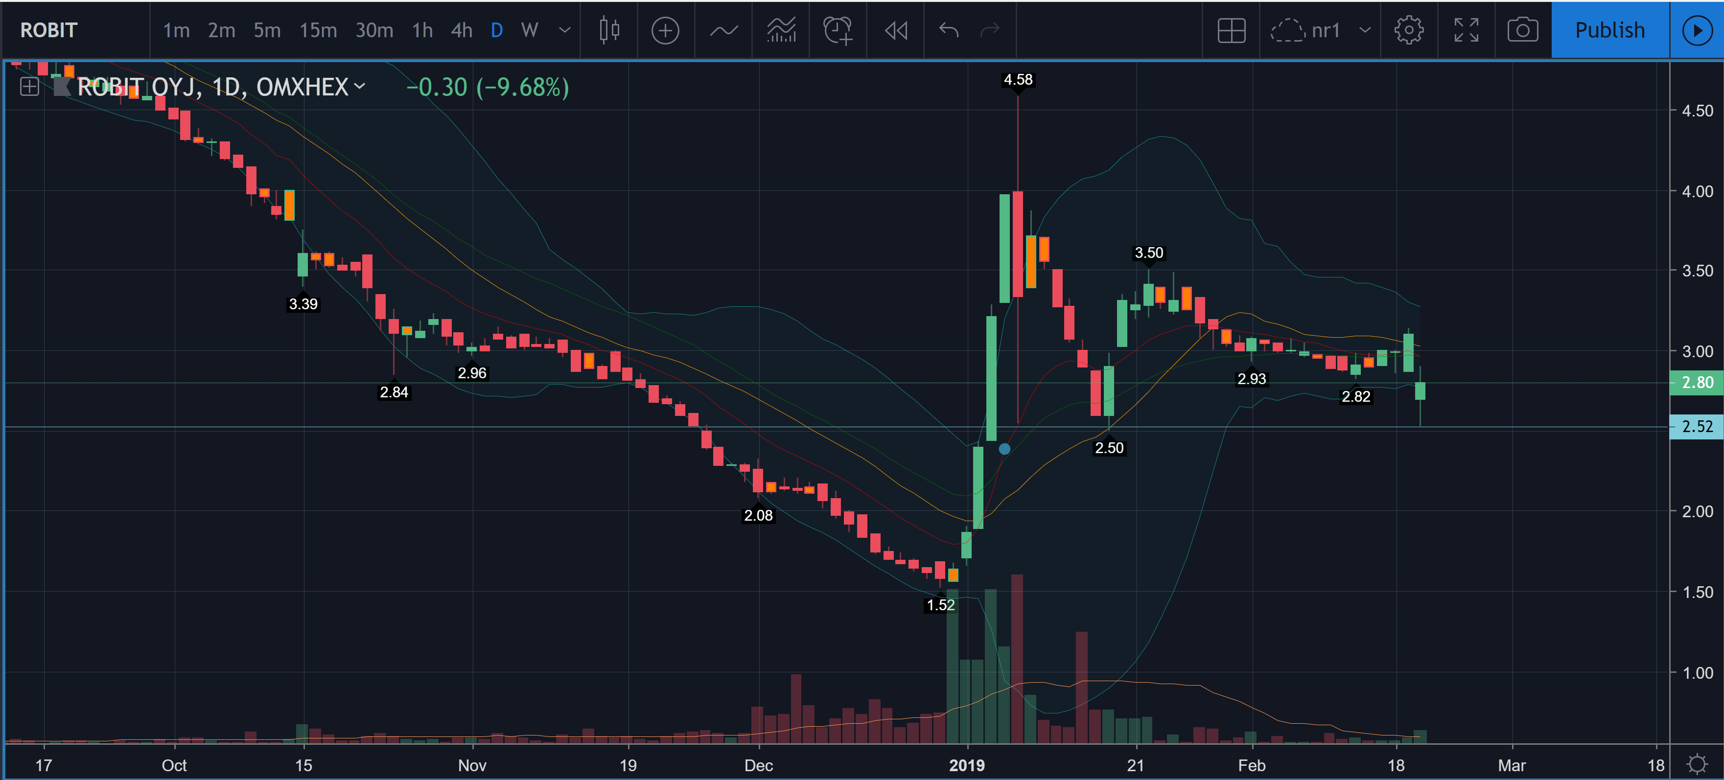The width and height of the screenshot is (1724, 780).
Task: Open the candlestick chart style selector
Action: click(x=608, y=30)
